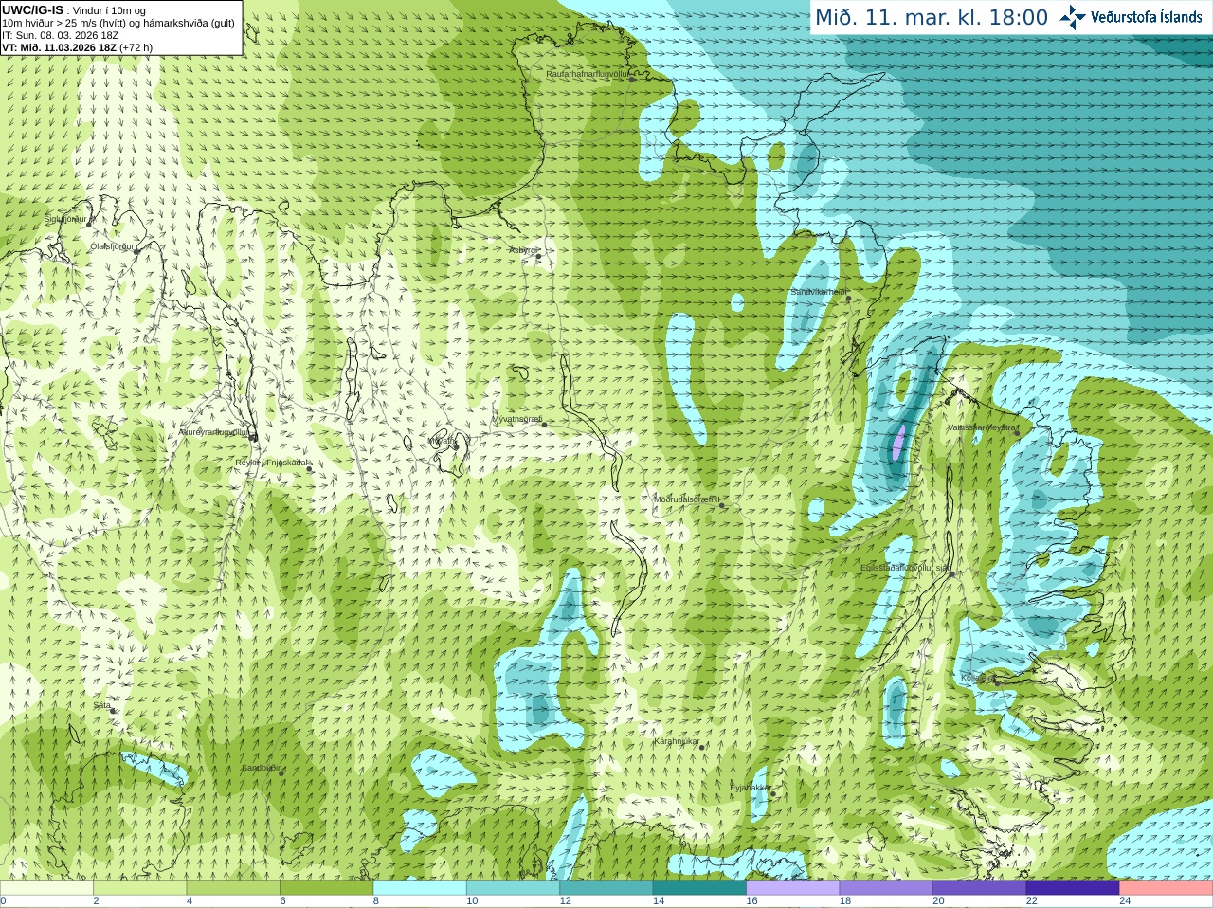Image resolution: width=1213 pixels, height=908 pixels.
Task: Click the UWC/IG-IS model title
Action: [x=32, y=9]
